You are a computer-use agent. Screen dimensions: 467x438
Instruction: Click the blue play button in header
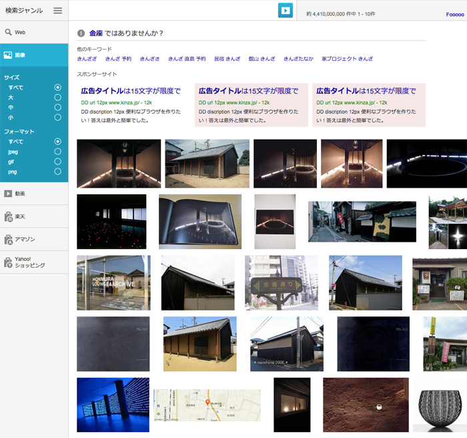click(286, 10)
